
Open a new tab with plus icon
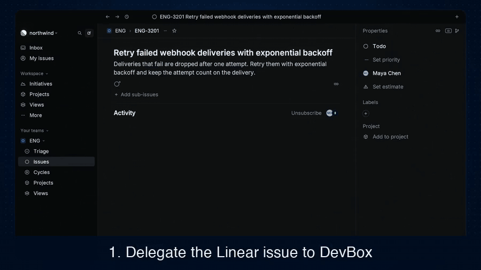[457, 17]
